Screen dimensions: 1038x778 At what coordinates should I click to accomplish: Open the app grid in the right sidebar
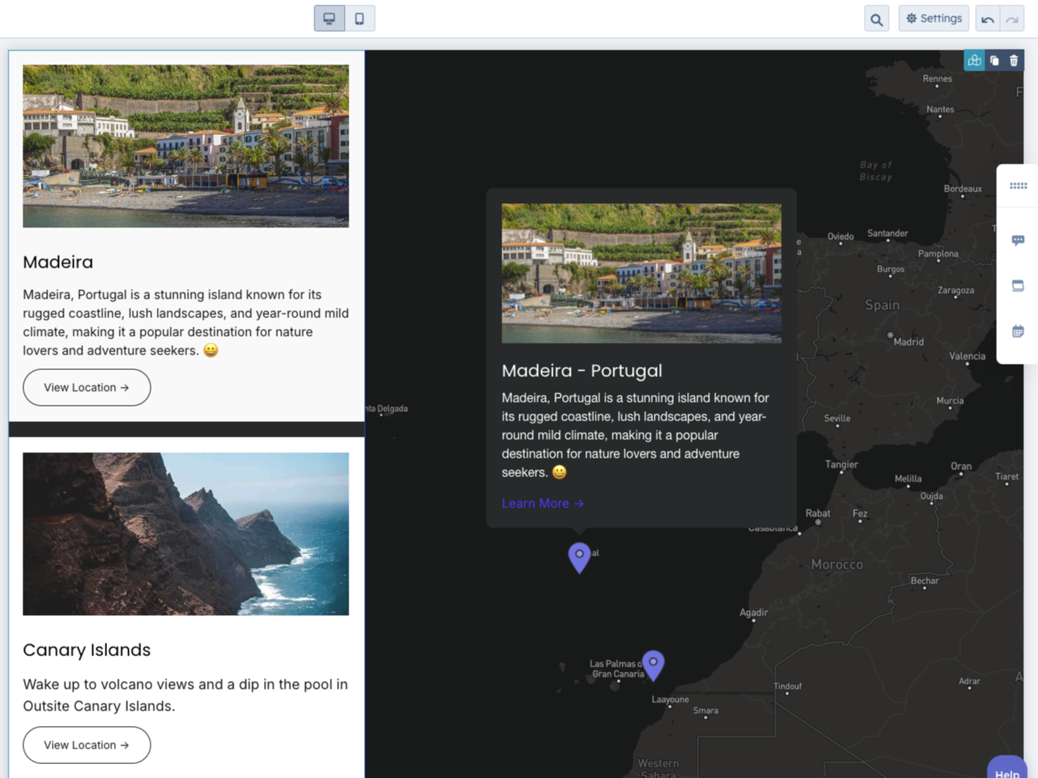(1018, 185)
